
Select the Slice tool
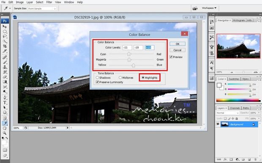pyautogui.click(x=5, y=51)
